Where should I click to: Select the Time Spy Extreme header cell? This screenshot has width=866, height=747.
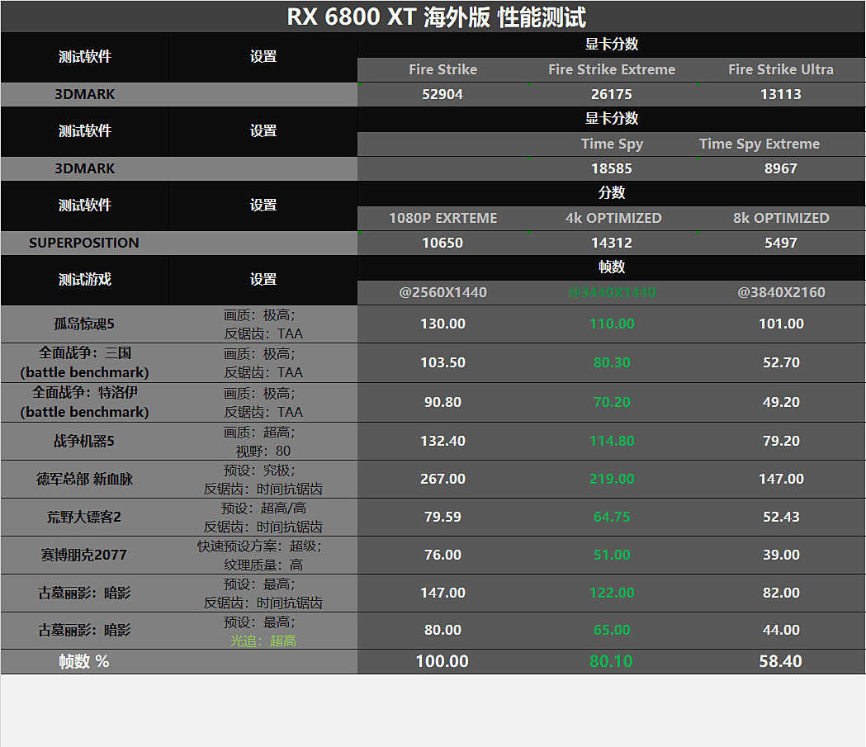point(760,144)
